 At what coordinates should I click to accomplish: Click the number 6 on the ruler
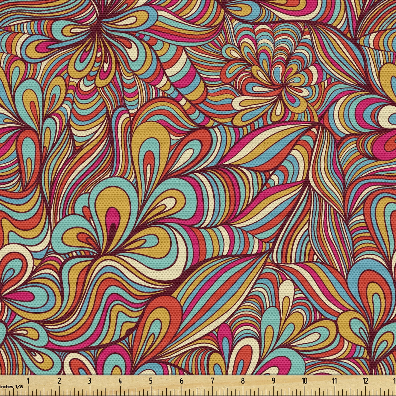point(181,380)
